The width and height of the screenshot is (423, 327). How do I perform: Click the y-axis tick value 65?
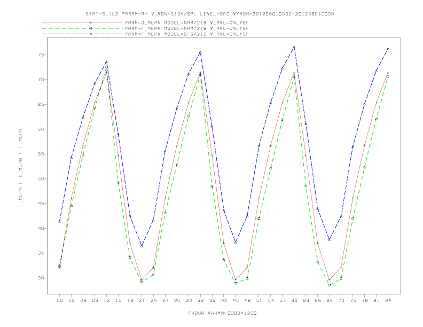(41, 104)
